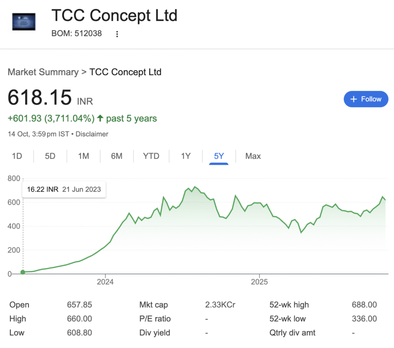Click the TCC Concept company logo thumbnail
Image resolution: width=394 pixels, height=348 pixels.
[24, 22]
